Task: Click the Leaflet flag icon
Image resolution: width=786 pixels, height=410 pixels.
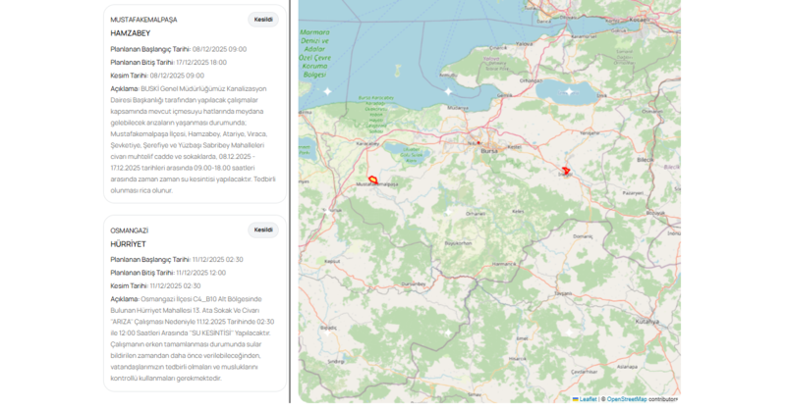Action: tap(576, 399)
